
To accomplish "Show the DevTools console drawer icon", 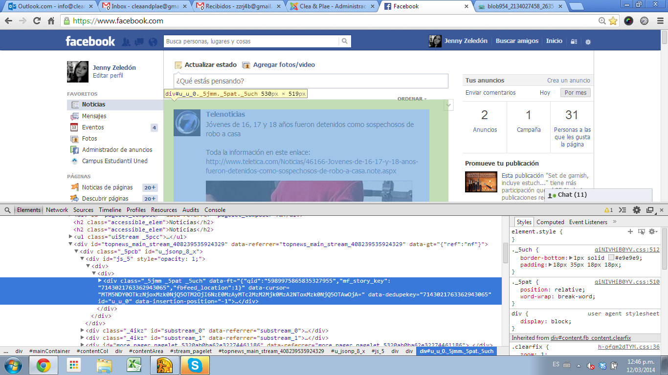I will [x=623, y=210].
